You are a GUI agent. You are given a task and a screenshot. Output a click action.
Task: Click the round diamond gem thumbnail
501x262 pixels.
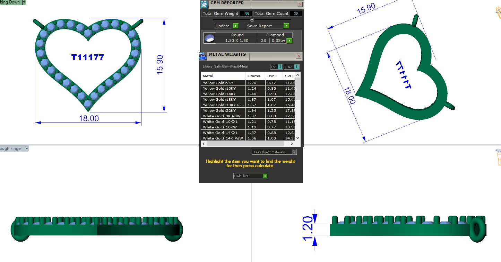(210, 38)
